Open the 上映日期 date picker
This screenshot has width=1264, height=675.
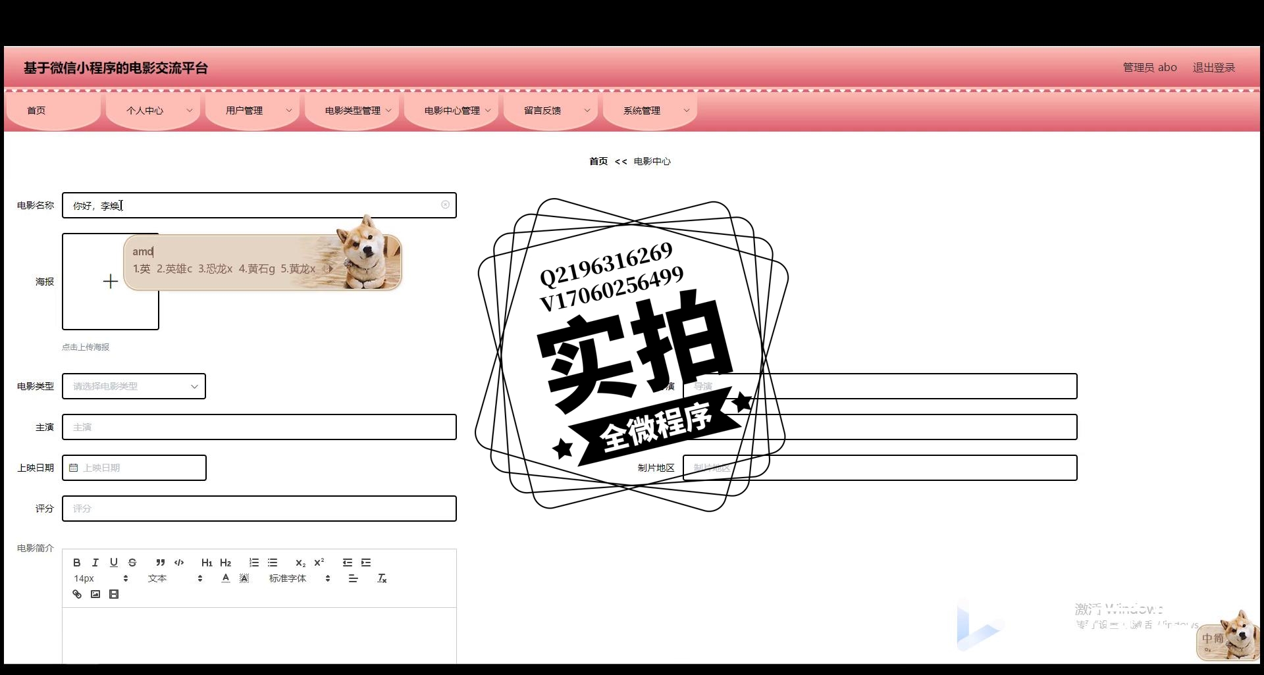134,468
